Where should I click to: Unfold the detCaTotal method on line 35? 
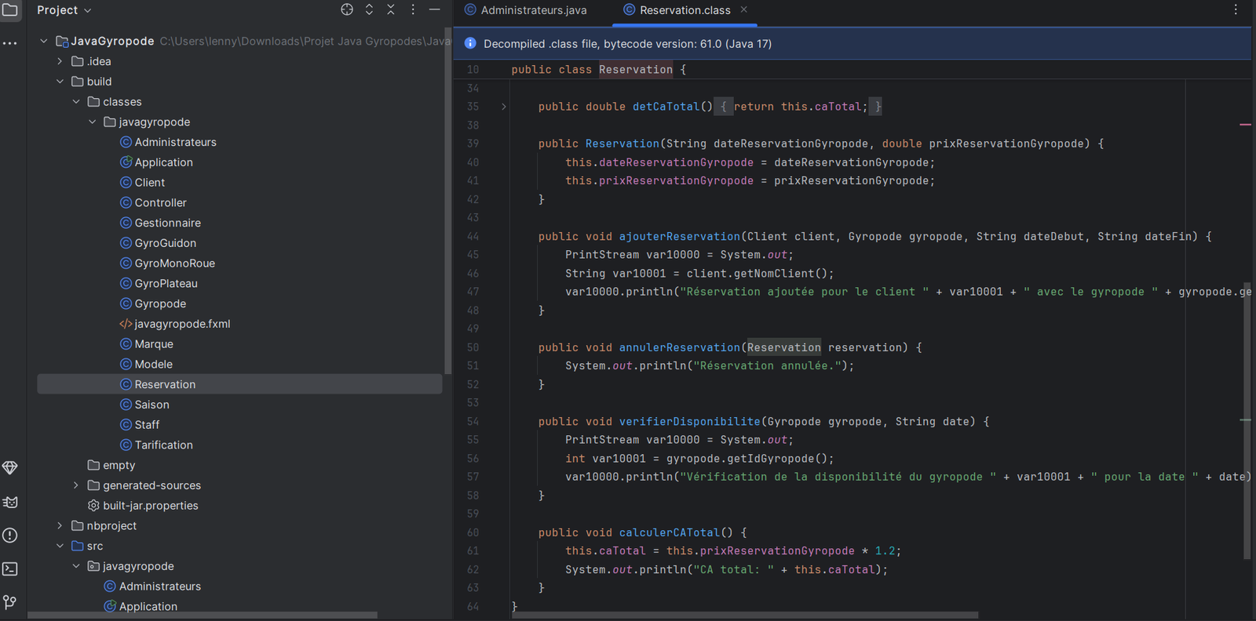pyautogui.click(x=504, y=107)
